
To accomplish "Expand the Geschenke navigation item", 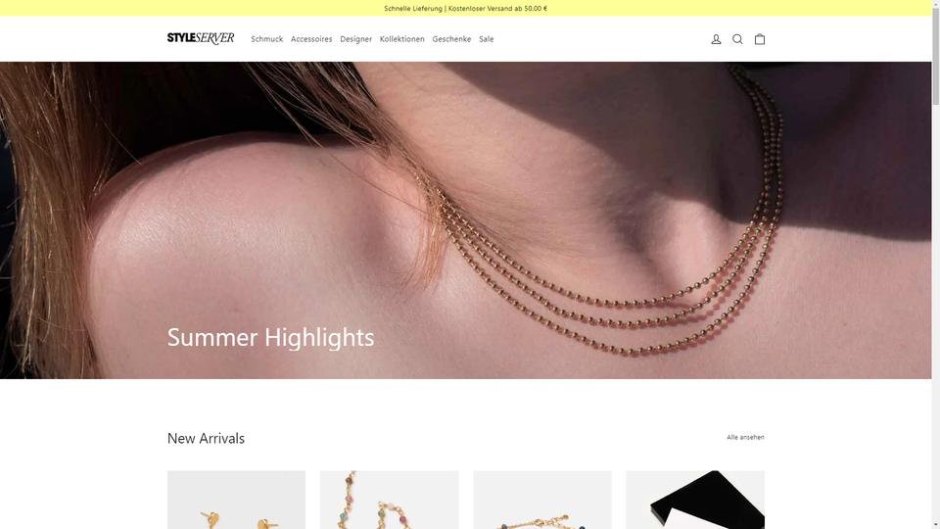I will (x=451, y=39).
